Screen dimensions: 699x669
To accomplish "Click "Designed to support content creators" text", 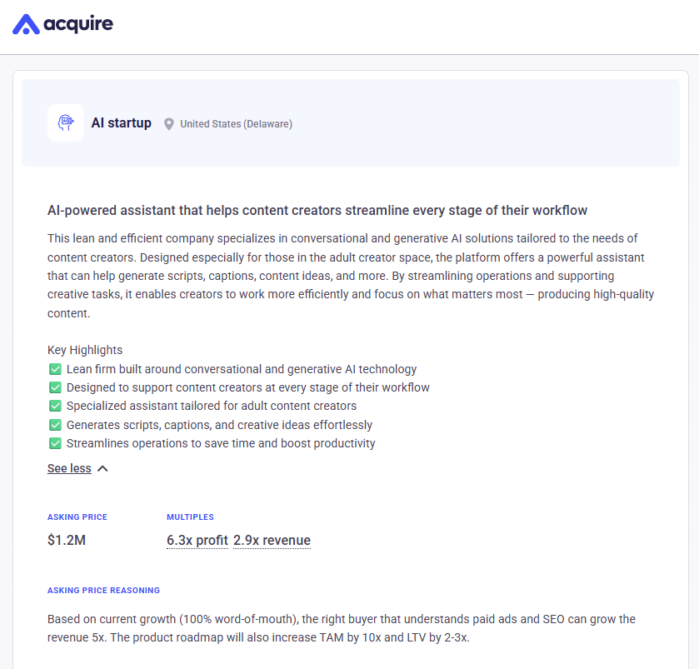I will point(248,387).
